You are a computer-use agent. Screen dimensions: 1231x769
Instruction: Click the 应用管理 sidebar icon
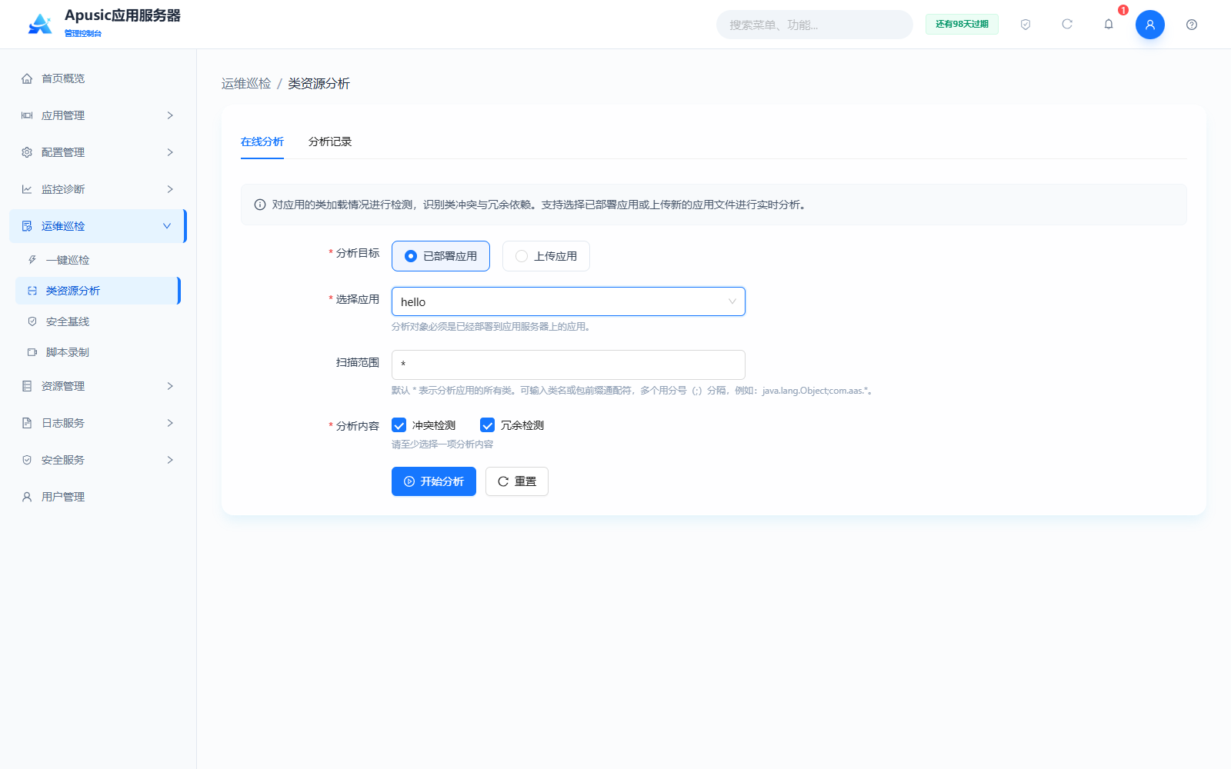coord(27,115)
